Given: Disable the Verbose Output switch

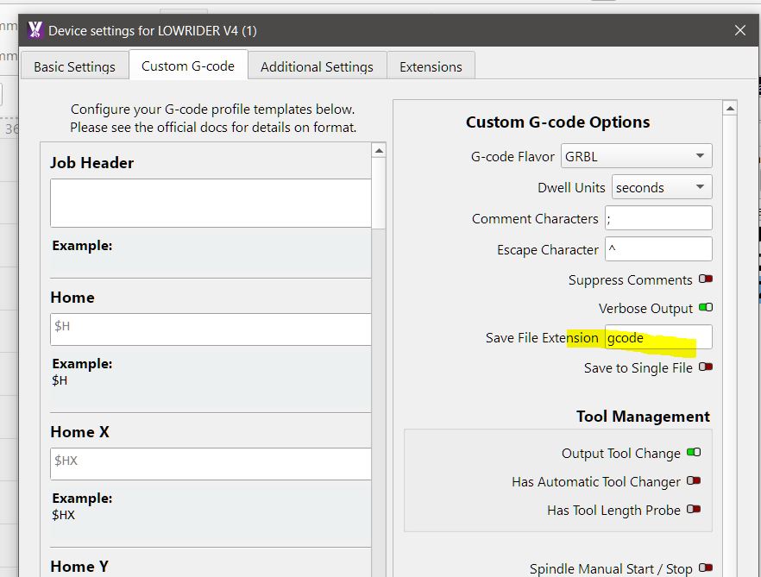Looking at the screenshot, I should (x=705, y=307).
